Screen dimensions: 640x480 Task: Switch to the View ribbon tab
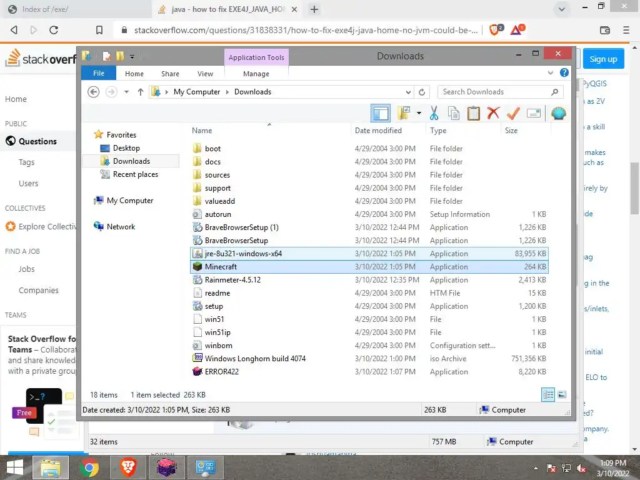(205, 74)
